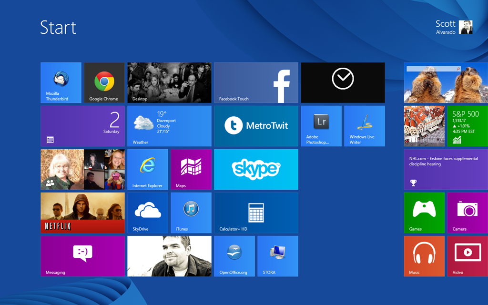Viewport: 488px width, 305px height.
Task: Open the Calendar tile showing Saturday 2
Action: point(83,126)
